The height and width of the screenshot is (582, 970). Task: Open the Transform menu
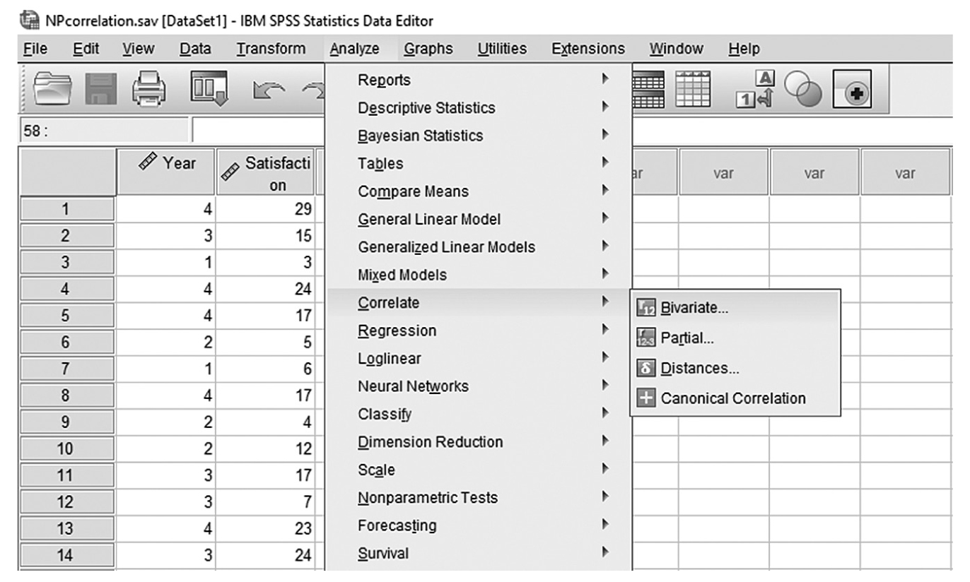click(271, 49)
